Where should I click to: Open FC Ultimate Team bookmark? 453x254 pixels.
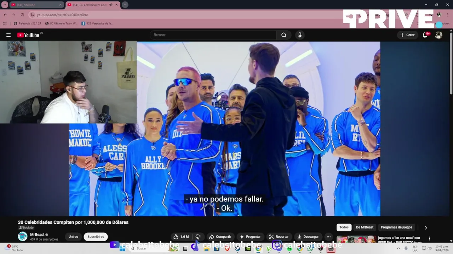[x=61, y=23]
